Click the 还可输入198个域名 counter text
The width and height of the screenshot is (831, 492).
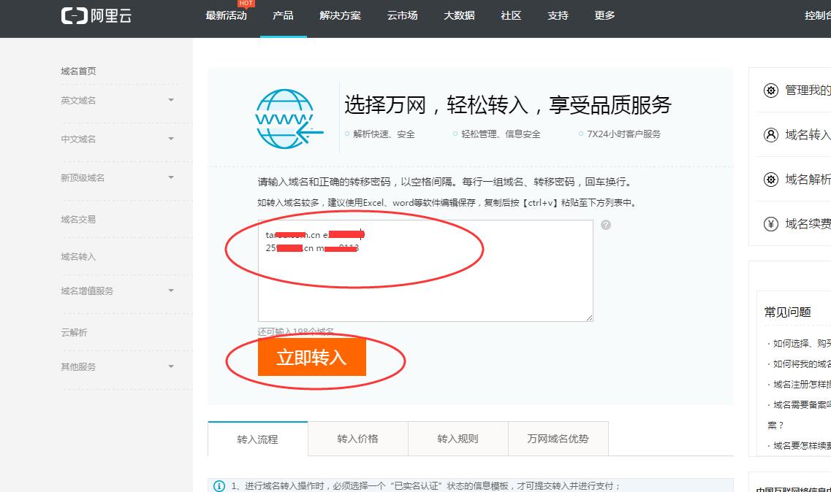(x=296, y=332)
